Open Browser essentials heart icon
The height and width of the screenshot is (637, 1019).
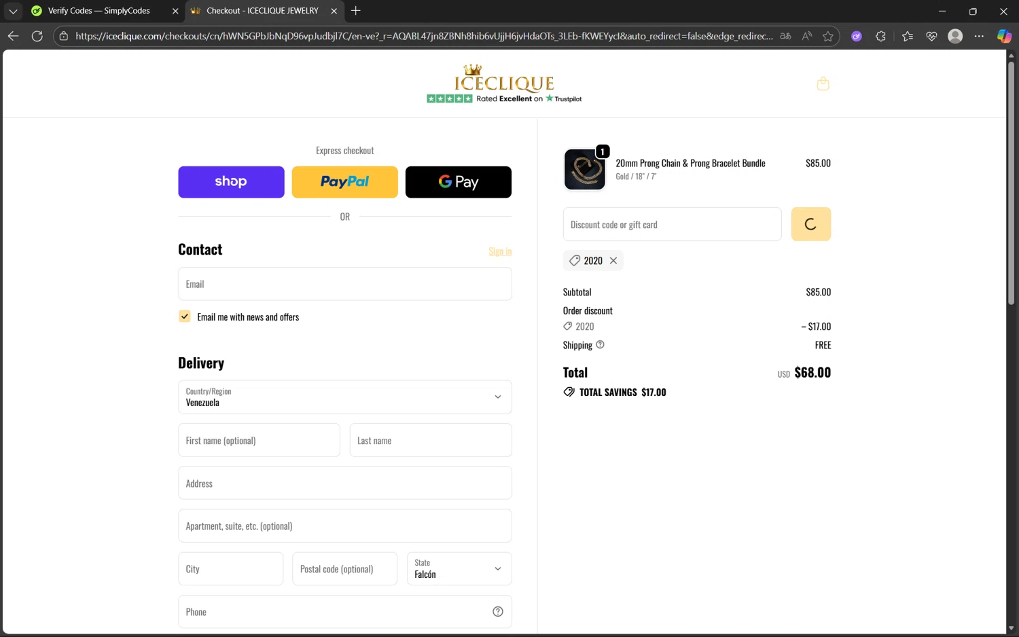tap(931, 36)
